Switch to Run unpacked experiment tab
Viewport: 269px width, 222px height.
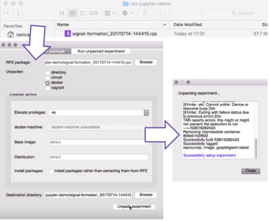(101, 51)
